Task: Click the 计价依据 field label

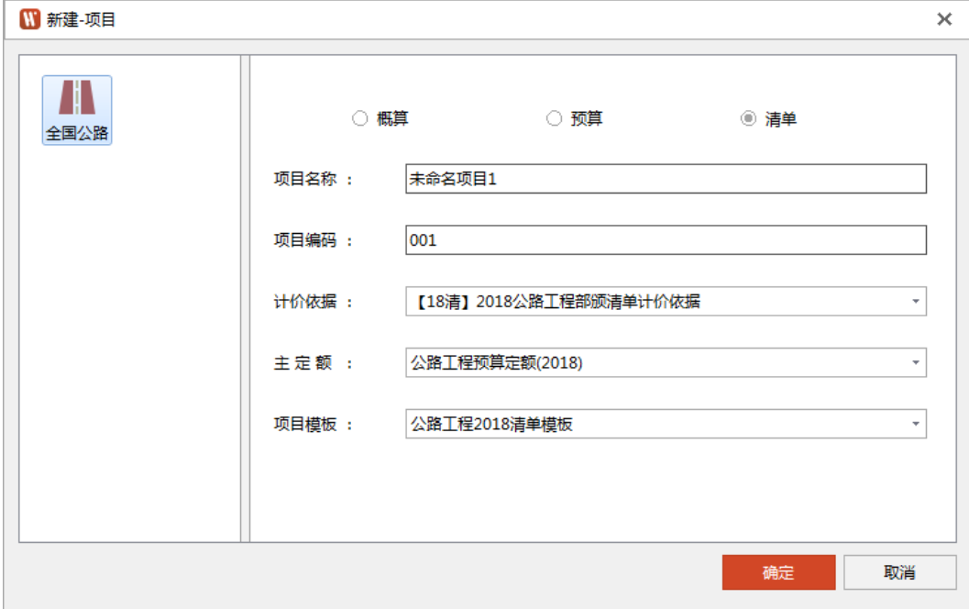Action: [305, 301]
